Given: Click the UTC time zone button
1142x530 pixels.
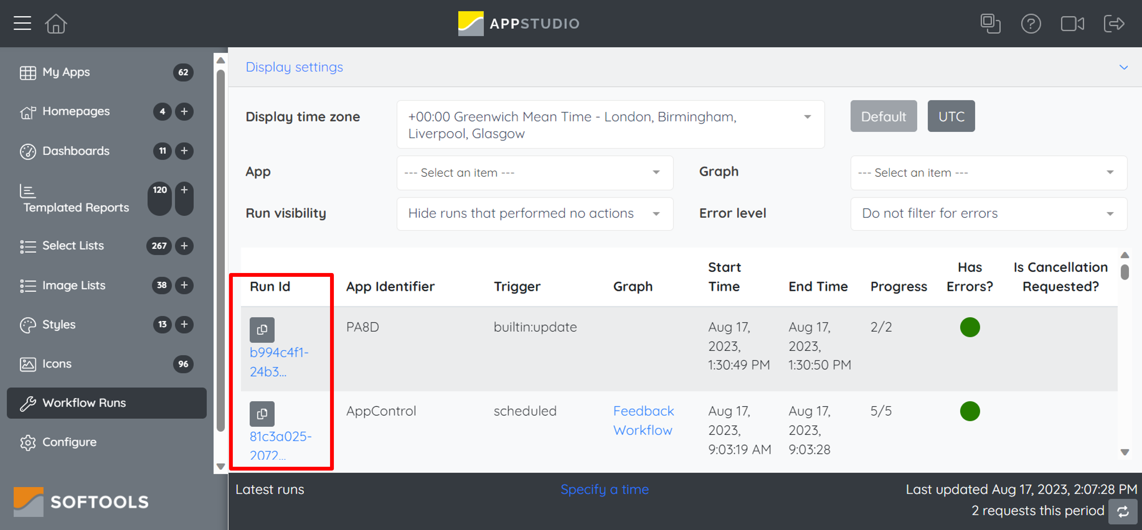Looking at the screenshot, I should 951,116.
